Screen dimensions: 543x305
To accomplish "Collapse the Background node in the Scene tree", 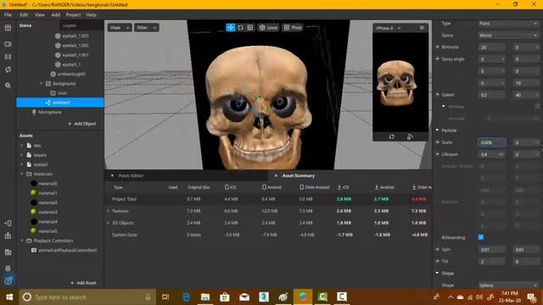I will (x=41, y=83).
